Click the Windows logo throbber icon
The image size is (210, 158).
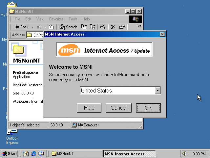(x=136, y=19)
